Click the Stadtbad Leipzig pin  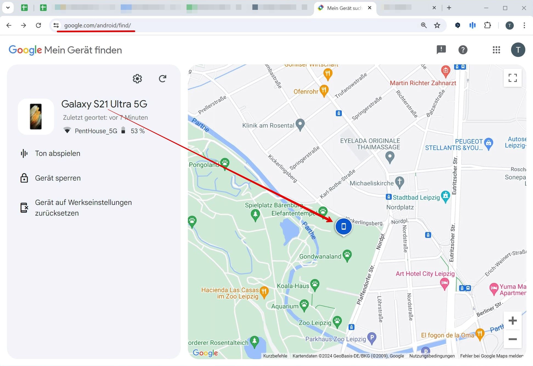tap(445, 197)
